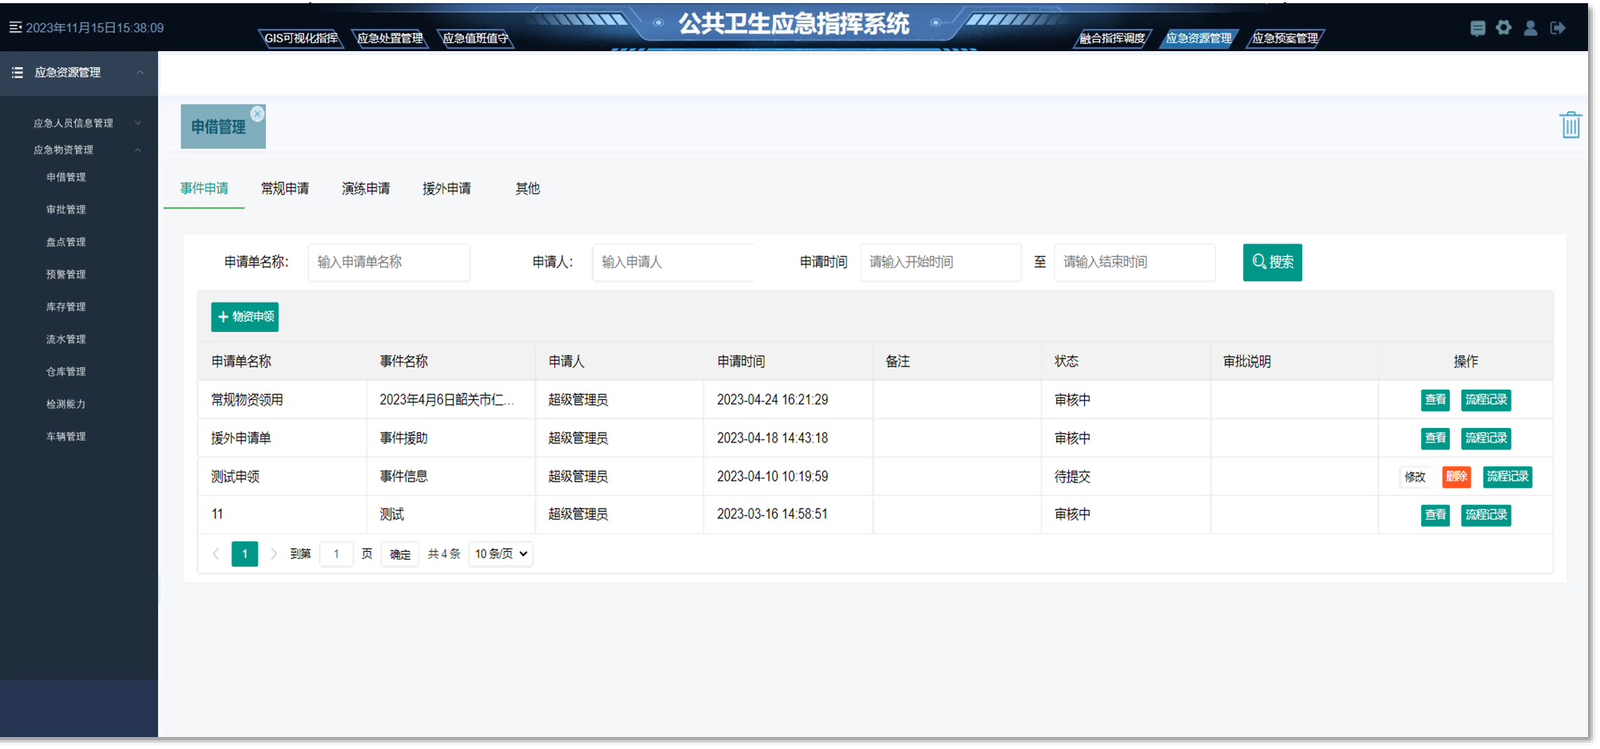Click the page number jump input

(336, 554)
